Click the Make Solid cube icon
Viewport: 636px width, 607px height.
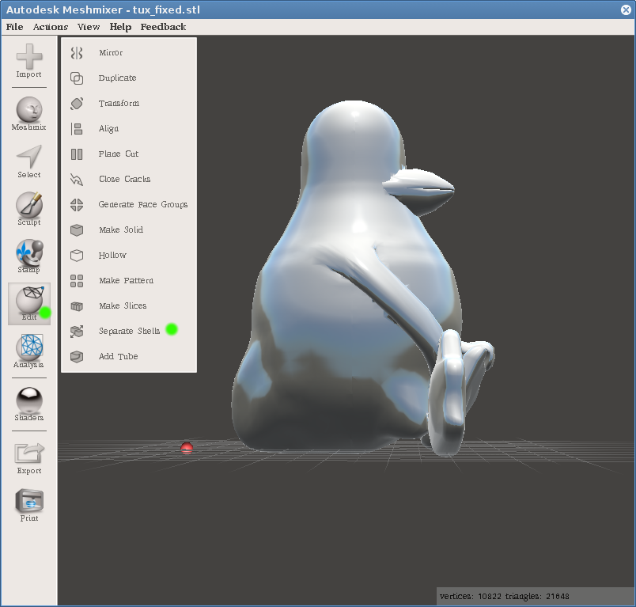pos(77,230)
